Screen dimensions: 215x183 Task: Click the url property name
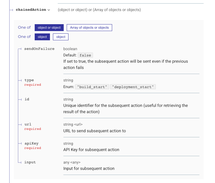(x=28, y=124)
